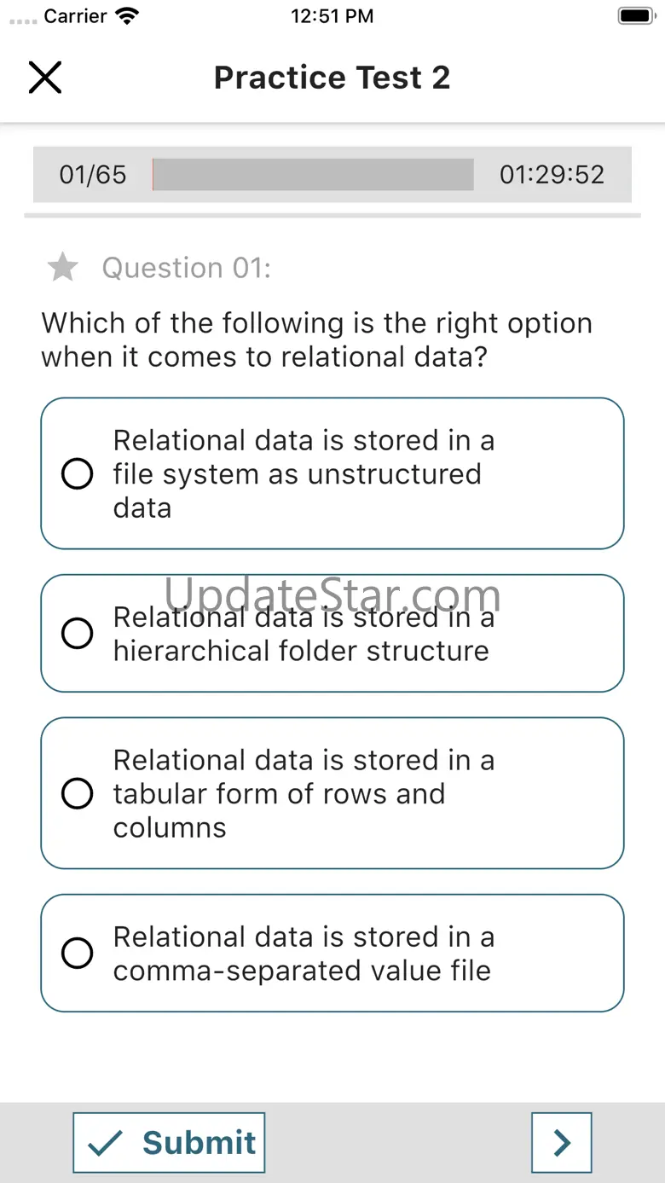
Task: Click the grey test progress bar
Action: (x=313, y=174)
